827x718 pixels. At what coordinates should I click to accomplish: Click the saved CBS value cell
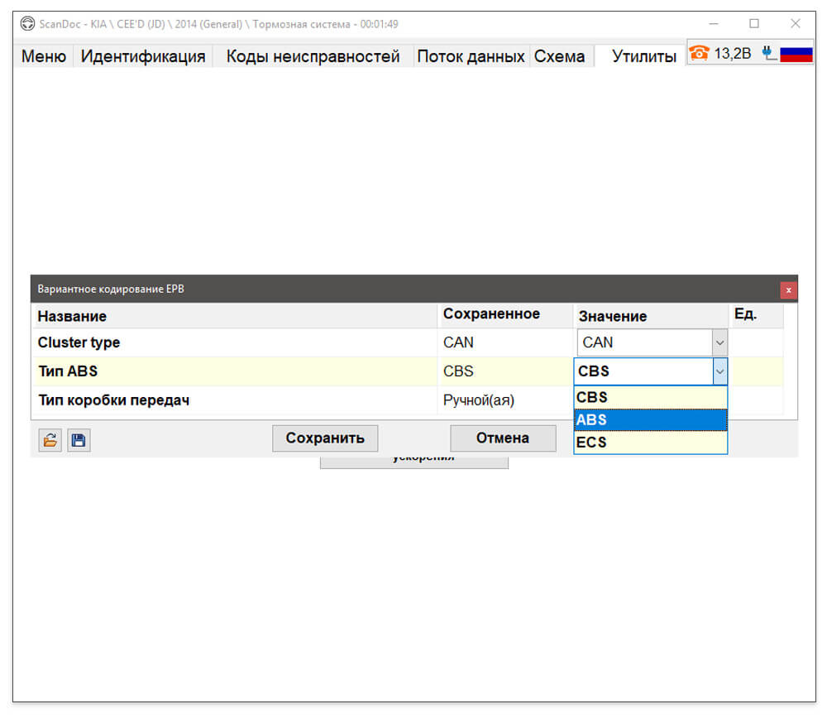504,371
